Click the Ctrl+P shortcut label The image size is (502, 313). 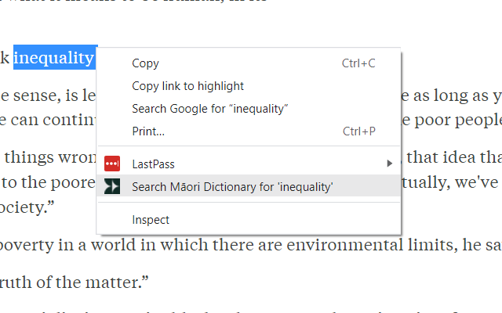pos(358,131)
